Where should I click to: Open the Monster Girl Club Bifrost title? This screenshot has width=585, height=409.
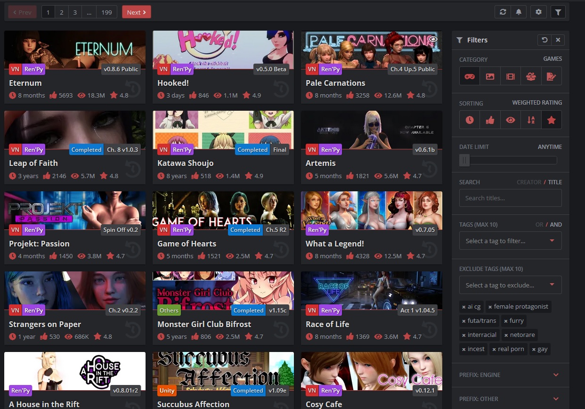pos(204,324)
